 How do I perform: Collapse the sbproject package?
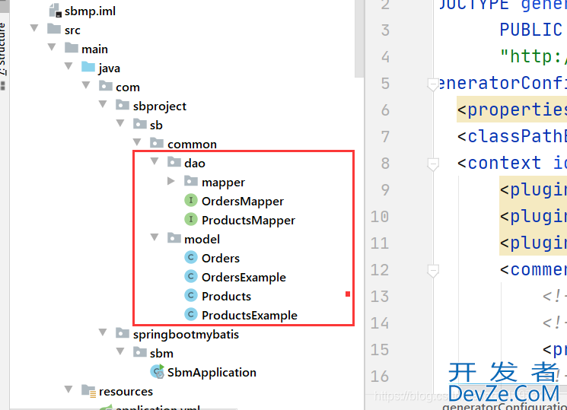coord(103,104)
